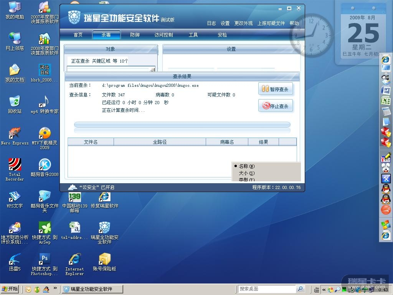Open the 2007年度部门决算报表软件 shortcut
Image resolution: width=393 pixels, height=295 pixels.
(45, 13)
